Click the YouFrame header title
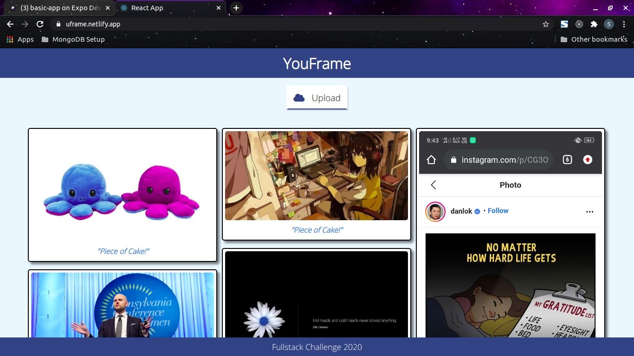This screenshot has height=356, width=634. pyautogui.click(x=317, y=64)
